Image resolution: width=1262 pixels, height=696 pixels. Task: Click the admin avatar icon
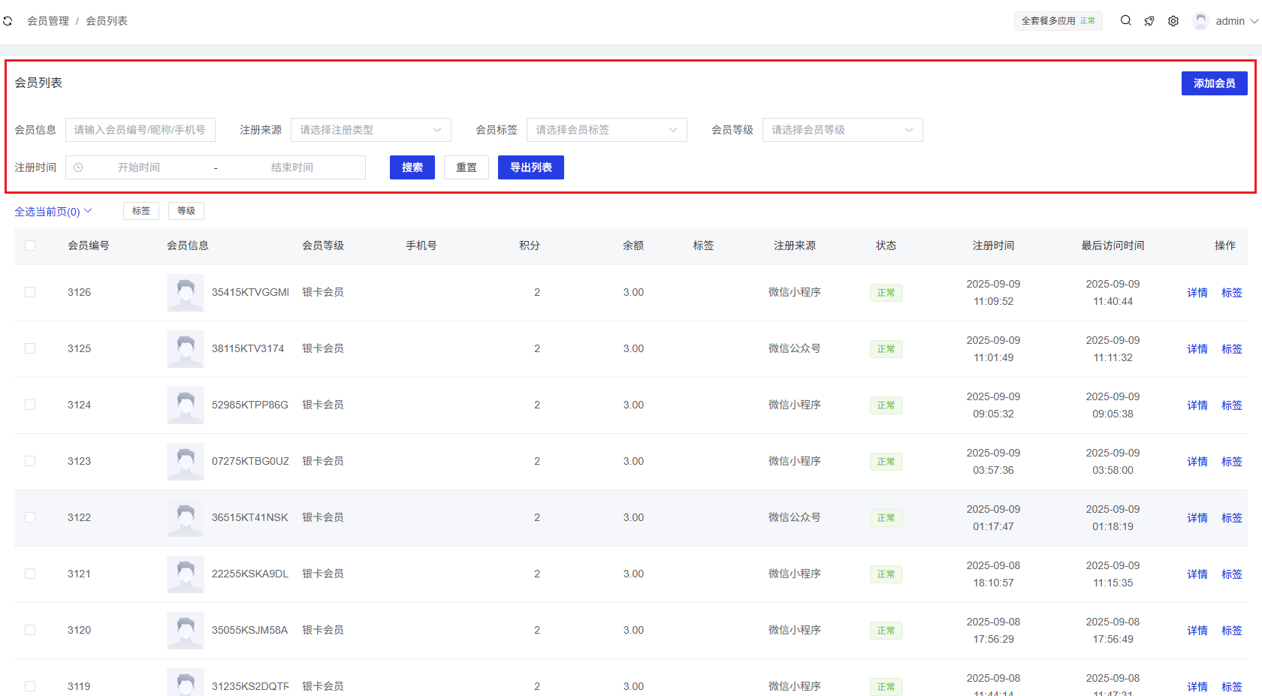[x=1200, y=21]
